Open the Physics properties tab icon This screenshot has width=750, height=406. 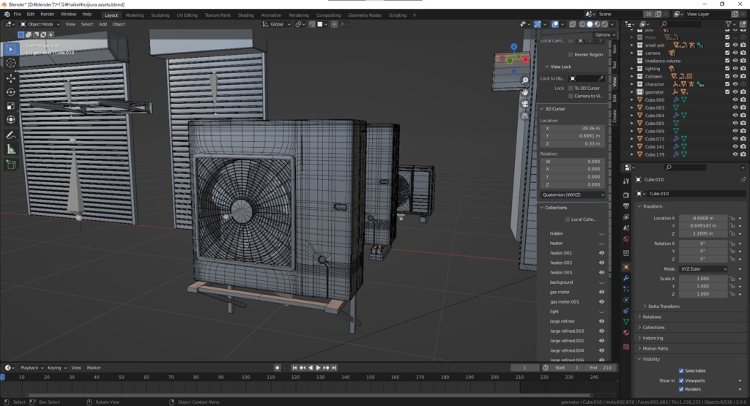[x=626, y=300]
